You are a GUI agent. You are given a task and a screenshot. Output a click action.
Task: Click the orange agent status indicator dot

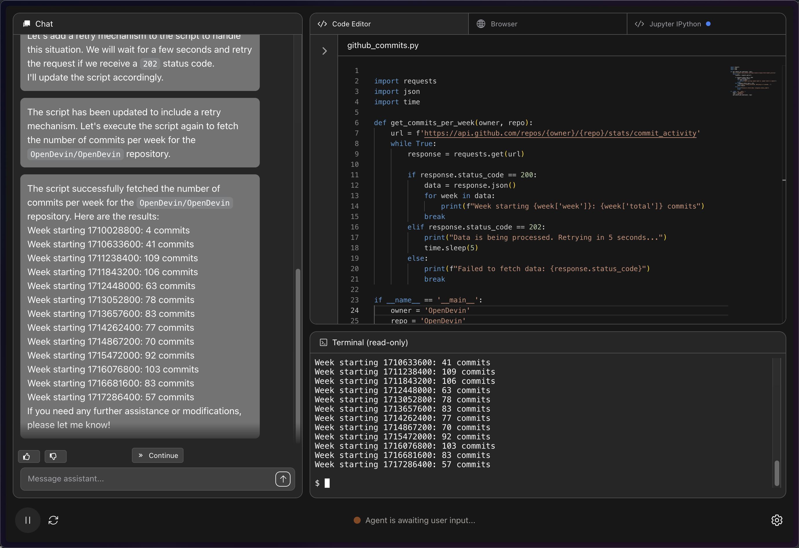[x=357, y=520]
